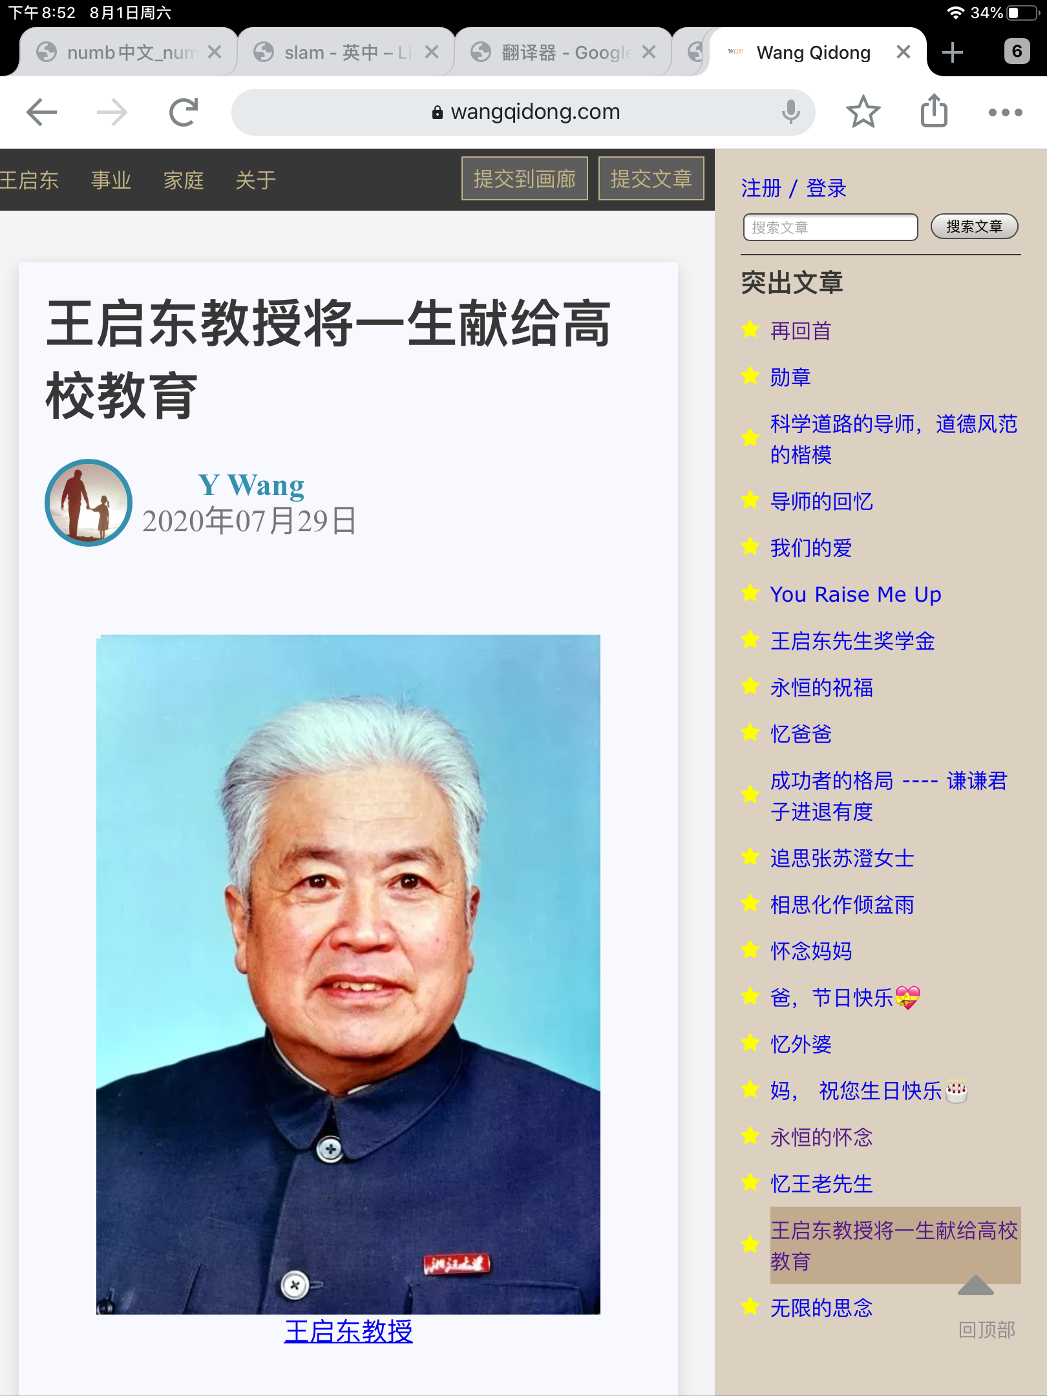Open the article 勋章
The width and height of the screenshot is (1047, 1396).
pos(790,377)
